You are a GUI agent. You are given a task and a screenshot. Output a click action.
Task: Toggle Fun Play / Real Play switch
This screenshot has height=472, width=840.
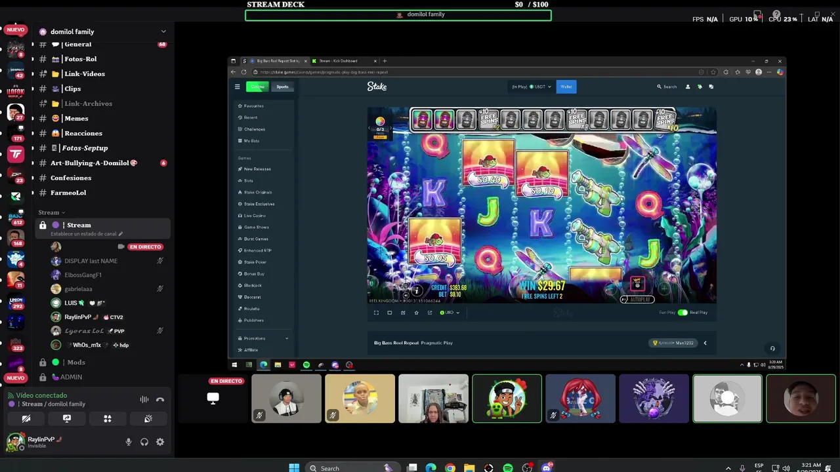682,313
